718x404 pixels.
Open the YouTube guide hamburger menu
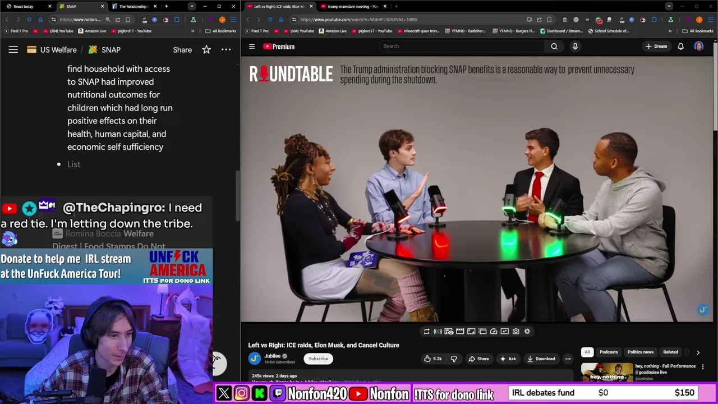pos(252,47)
